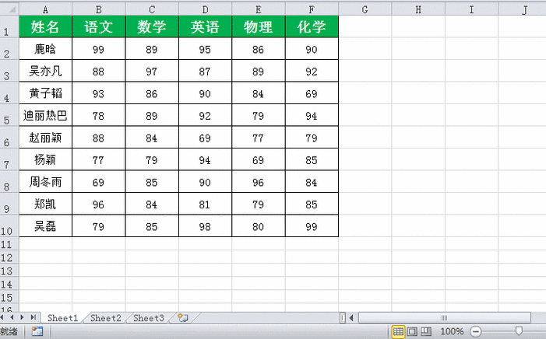The image size is (546, 339).
Task: Click 郑凯's 英语 score 81
Action: point(205,204)
